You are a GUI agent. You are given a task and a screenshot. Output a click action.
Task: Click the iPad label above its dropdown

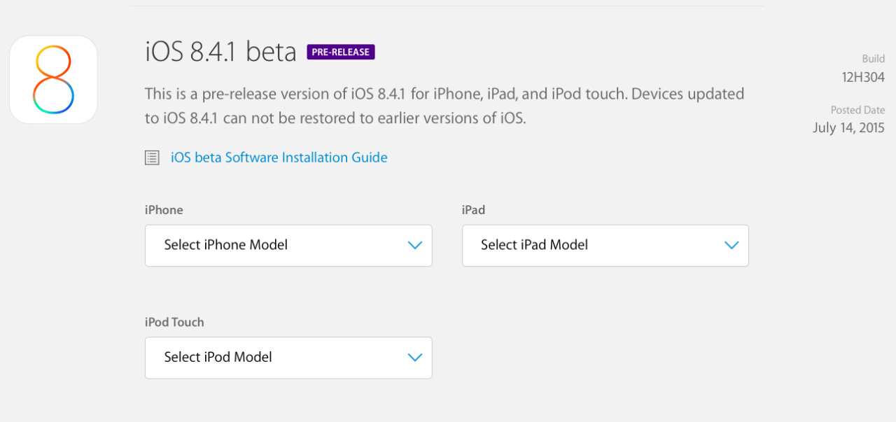(x=473, y=210)
